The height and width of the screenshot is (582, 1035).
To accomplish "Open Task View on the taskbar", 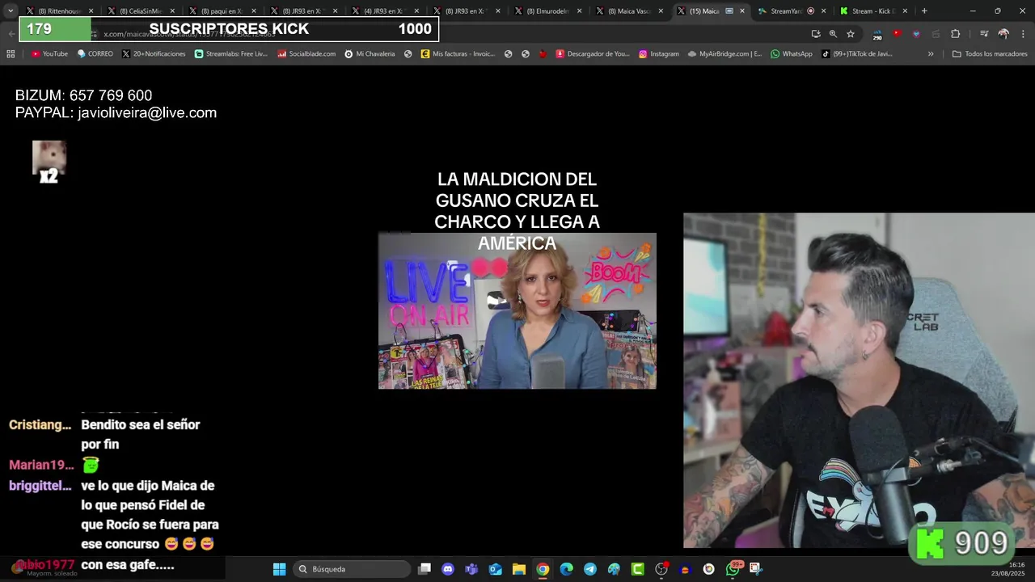I will (x=425, y=569).
